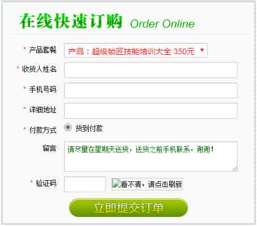Screen dimensions: 257x226
Task: Click the Order Online subtitle text
Action: click(162, 24)
